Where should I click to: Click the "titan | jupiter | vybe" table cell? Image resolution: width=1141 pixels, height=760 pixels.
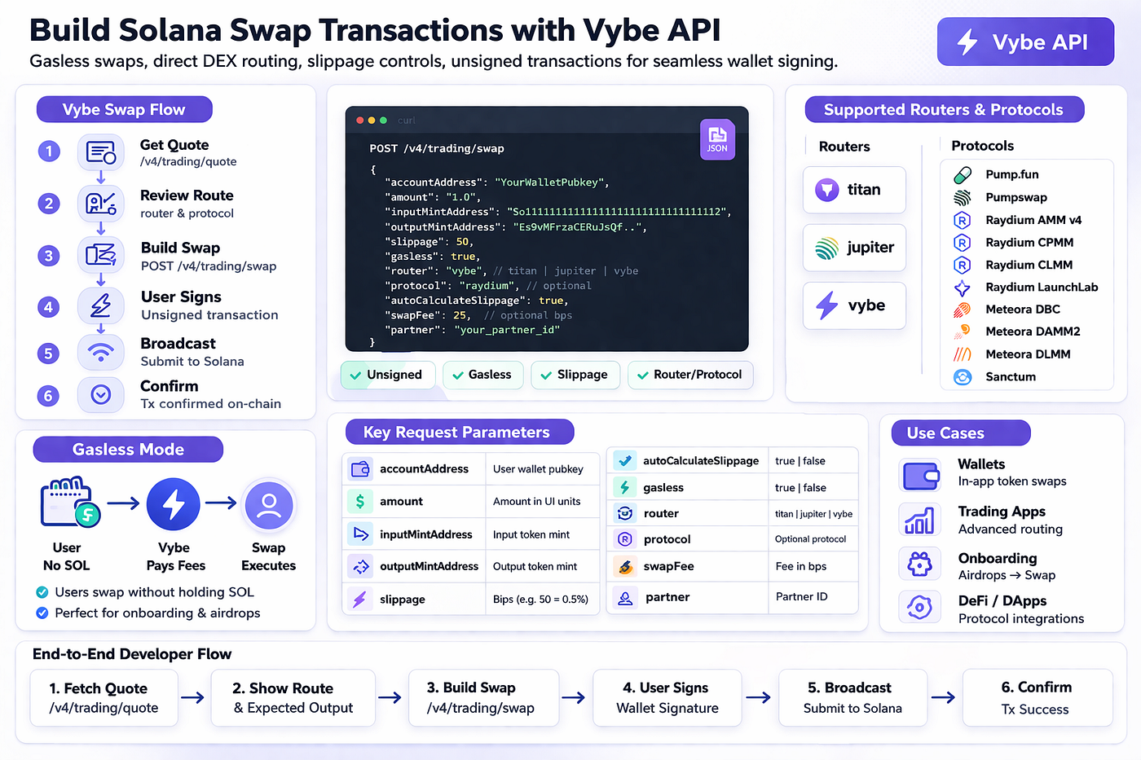813,514
